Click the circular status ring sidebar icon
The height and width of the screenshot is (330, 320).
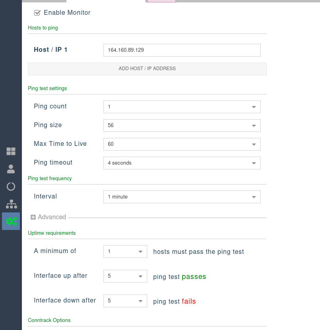tap(11, 187)
